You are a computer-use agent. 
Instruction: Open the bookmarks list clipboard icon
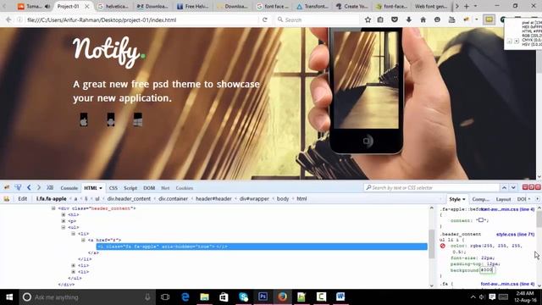tap(380, 20)
